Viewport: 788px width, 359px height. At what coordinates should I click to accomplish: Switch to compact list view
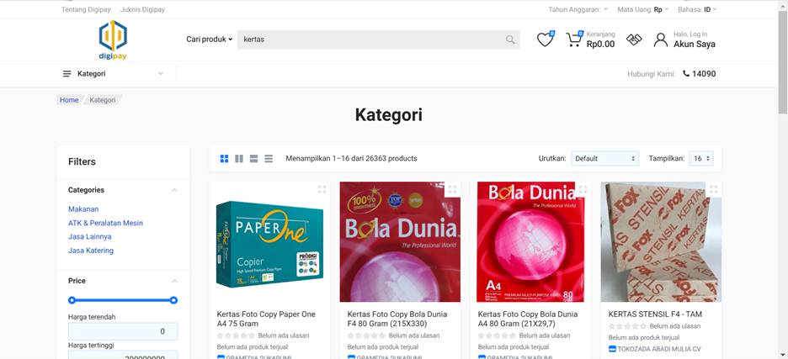tap(269, 159)
